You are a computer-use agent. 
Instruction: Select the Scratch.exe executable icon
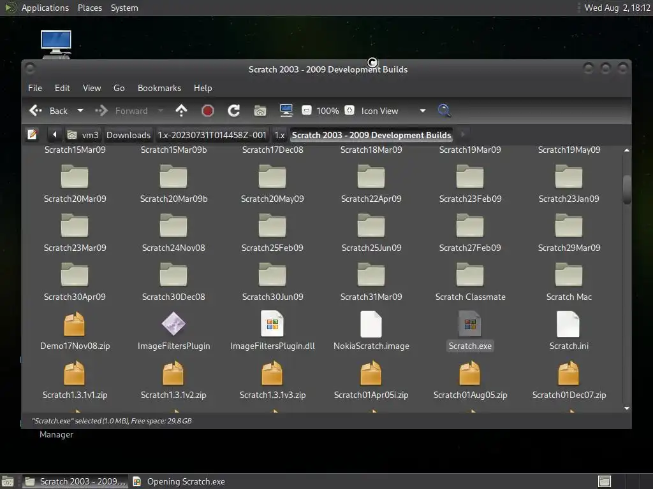pyautogui.click(x=470, y=324)
